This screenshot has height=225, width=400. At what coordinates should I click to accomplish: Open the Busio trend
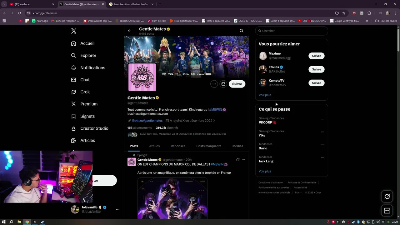click(263, 148)
